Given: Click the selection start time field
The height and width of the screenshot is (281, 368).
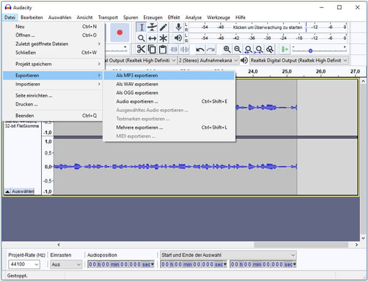Looking at the screenshot, I should click(194, 264).
